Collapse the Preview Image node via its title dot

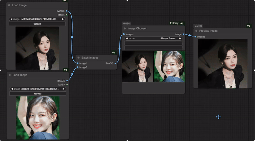(196, 31)
